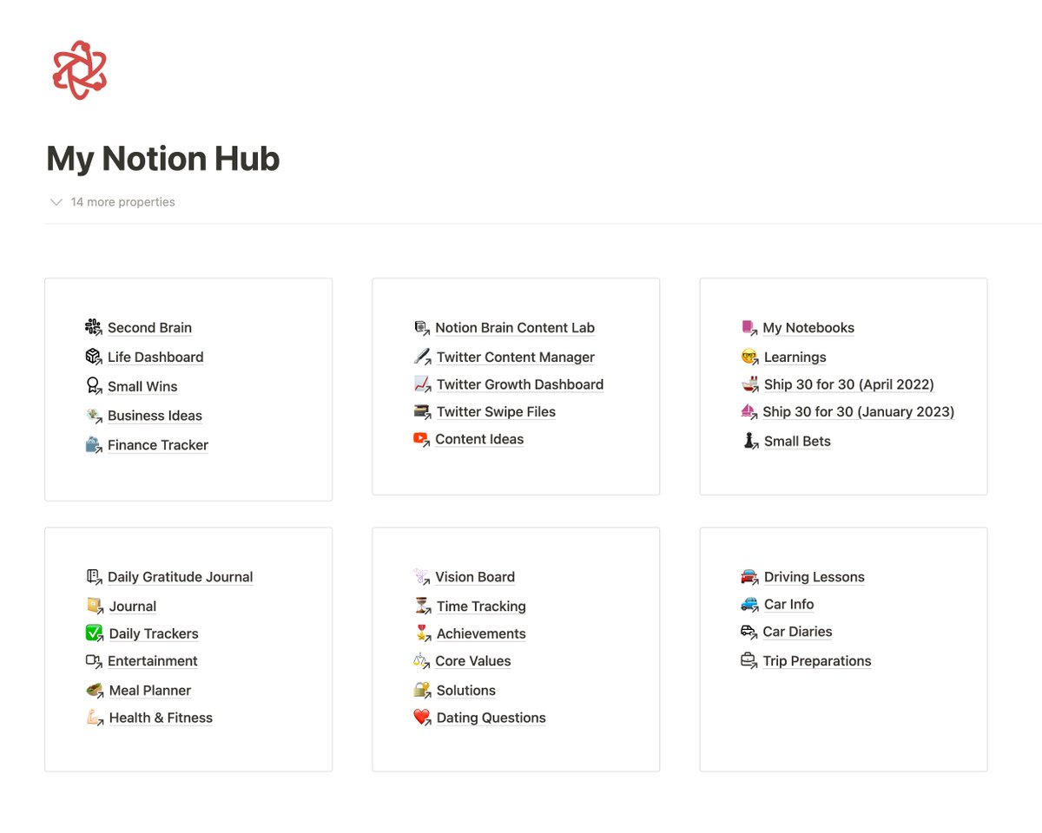Screen dimensions: 1042x833
Task: Click the Twitter Swipe Files card icon
Action: coord(422,411)
